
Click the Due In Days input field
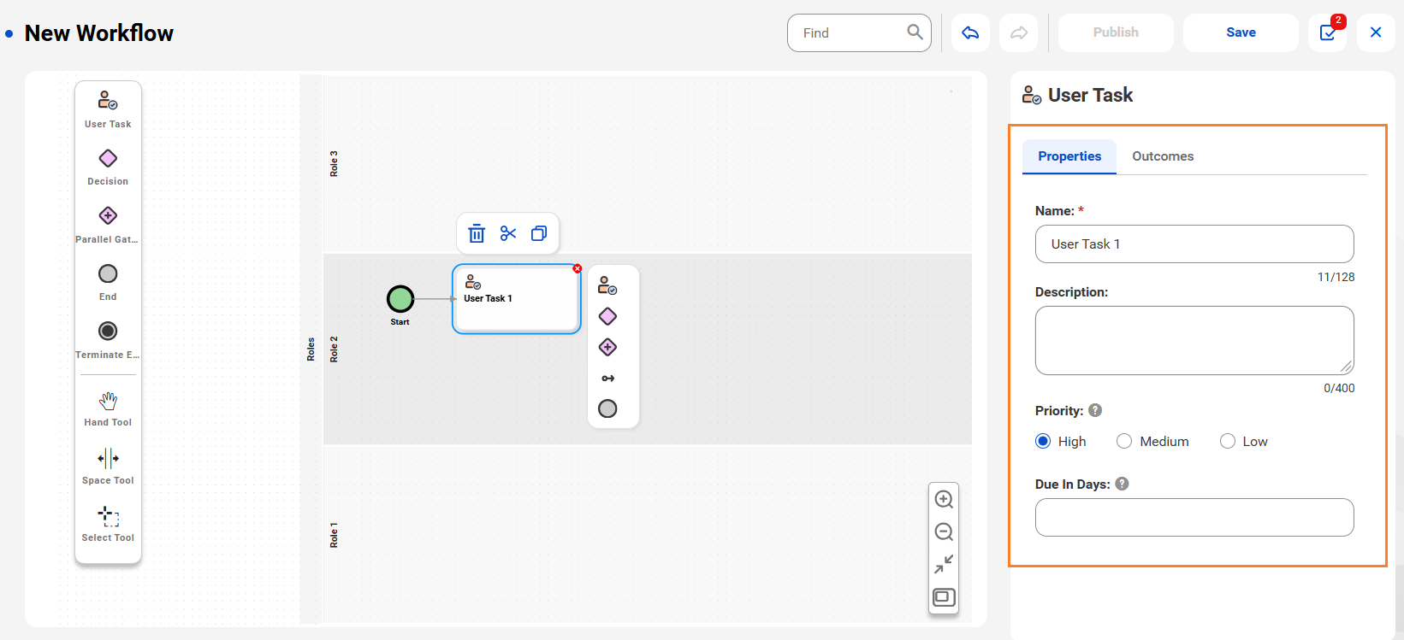[x=1194, y=518]
